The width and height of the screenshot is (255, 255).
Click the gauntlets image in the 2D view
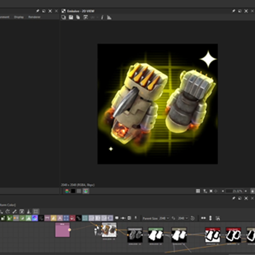pos(157,104)
